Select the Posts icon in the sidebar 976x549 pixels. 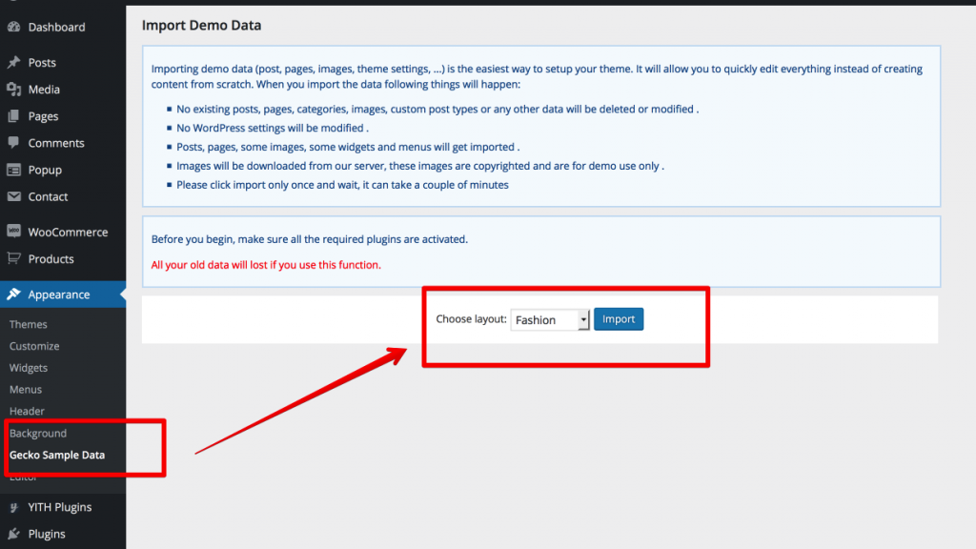[x=13, y=62]
